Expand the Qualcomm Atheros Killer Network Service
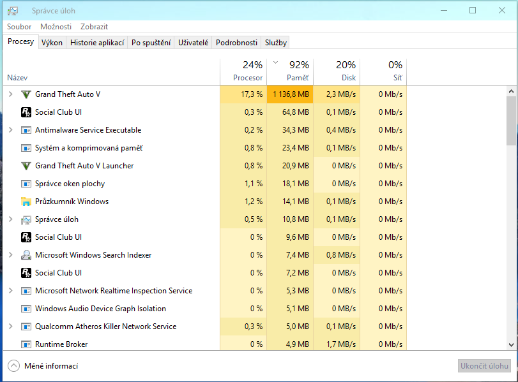Screen dimensions: 518x382 10,327
